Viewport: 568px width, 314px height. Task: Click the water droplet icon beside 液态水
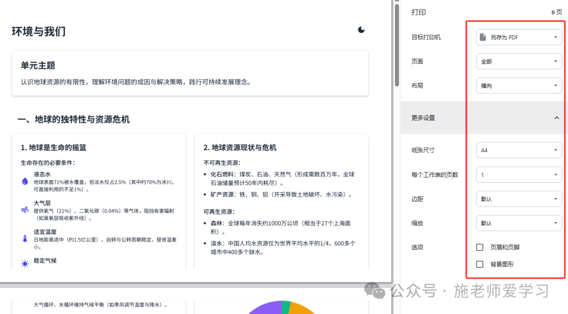click(25, 181)
